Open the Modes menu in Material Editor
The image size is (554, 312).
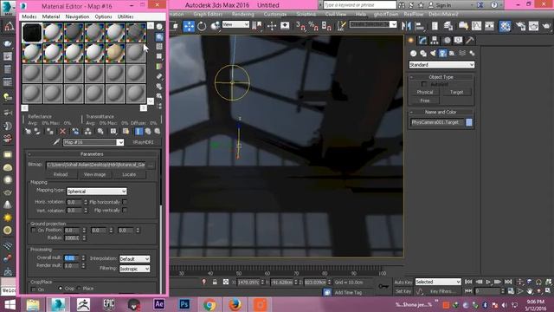29,16
